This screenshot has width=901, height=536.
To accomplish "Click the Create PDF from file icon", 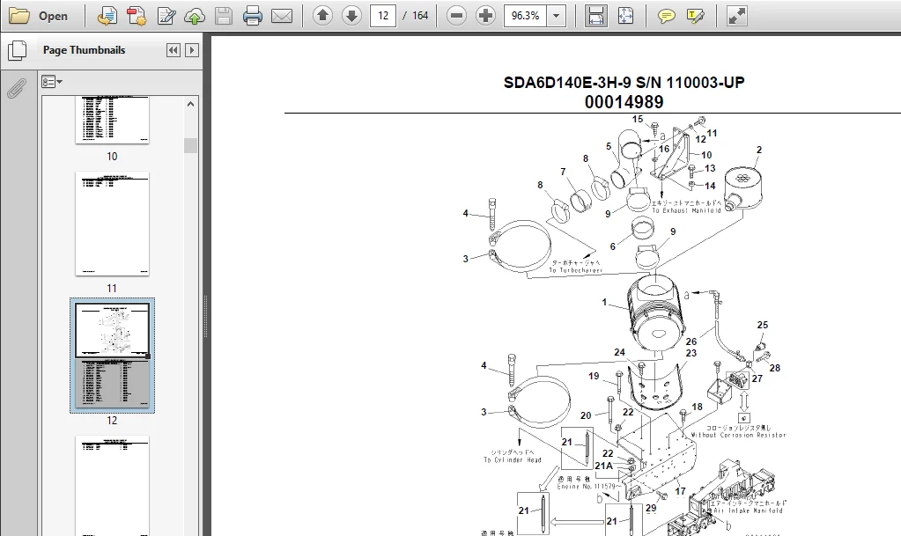I will click(x=107, y=16).
